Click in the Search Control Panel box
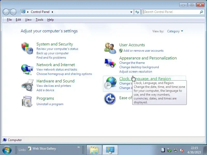Screen dimensions: 207x155 coord(171,12)
